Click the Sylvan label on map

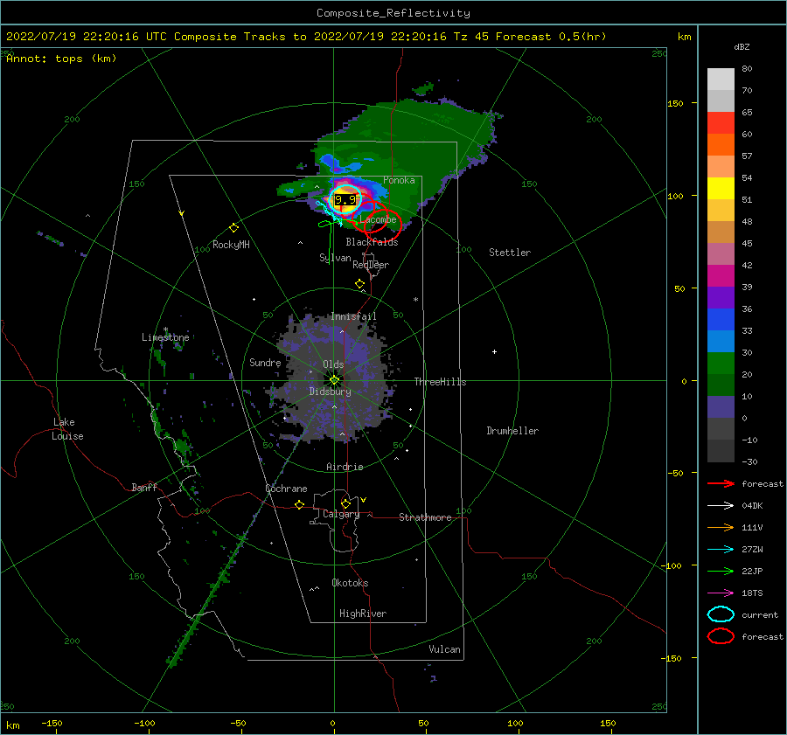pyautogui.click(x=335, y=258)
